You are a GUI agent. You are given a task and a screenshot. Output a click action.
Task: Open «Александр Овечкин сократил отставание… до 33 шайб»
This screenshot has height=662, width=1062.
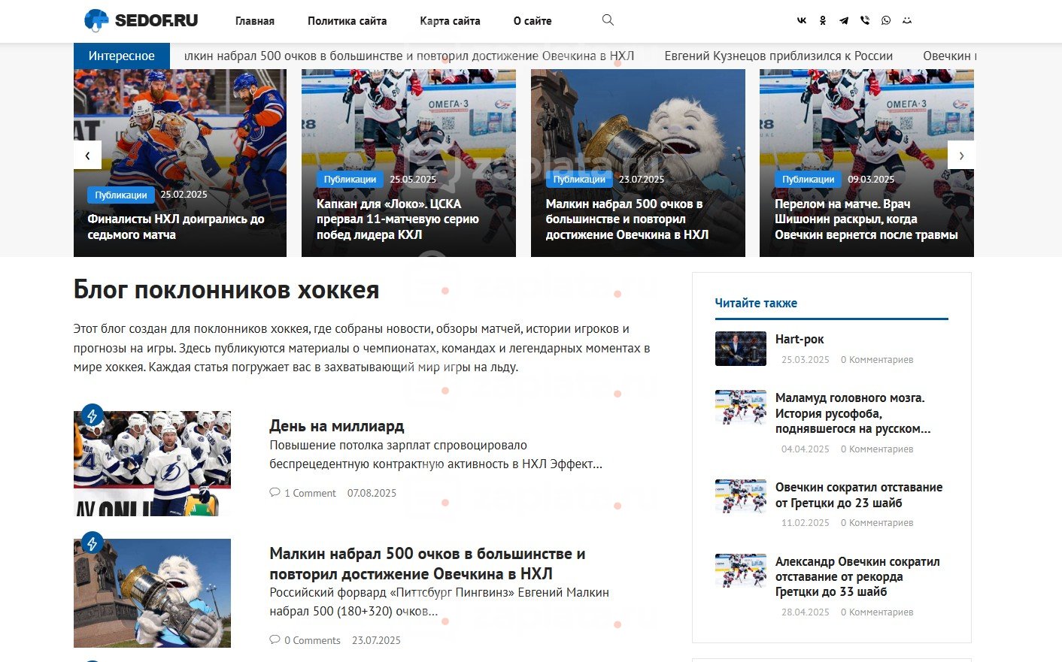tap(857, 576)
